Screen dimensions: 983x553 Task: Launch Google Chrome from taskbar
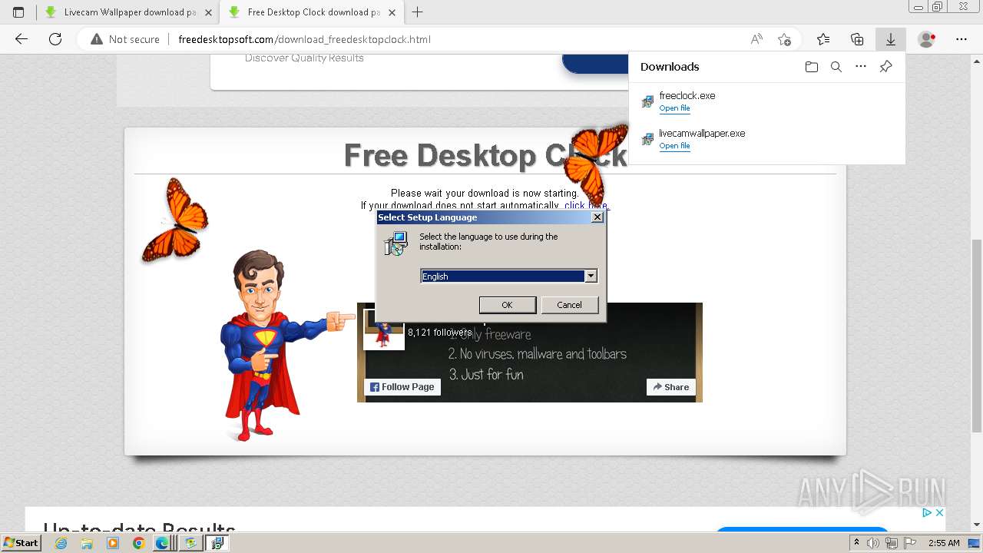(x=138, y=543)
